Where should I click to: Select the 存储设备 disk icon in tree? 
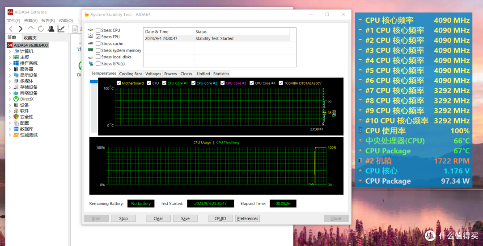pyautogui.click(x=16, y=87)
